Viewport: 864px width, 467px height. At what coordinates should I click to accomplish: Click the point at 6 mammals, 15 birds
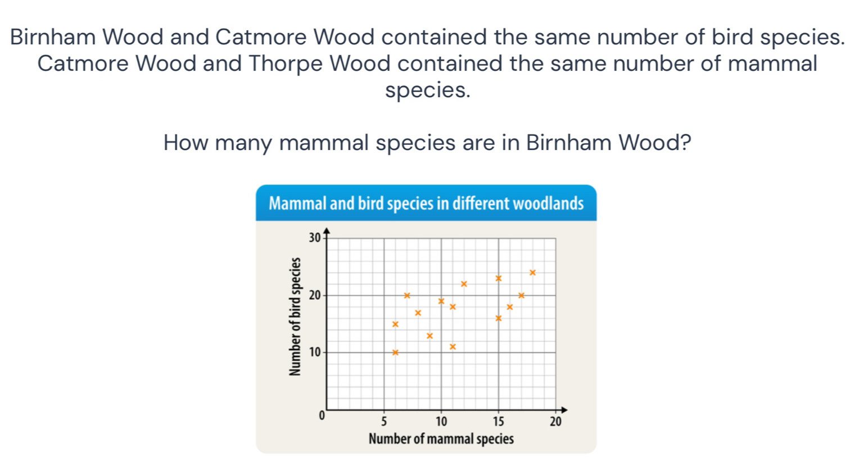pyautogui.click(x=395, y=324)
